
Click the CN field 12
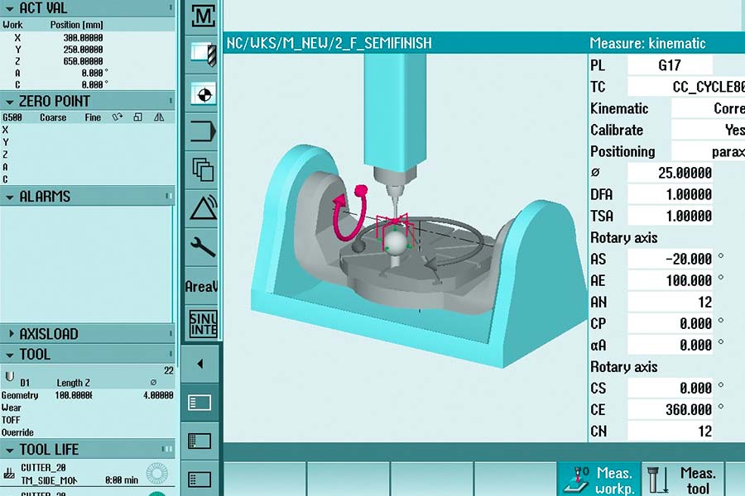click(670, 432)
